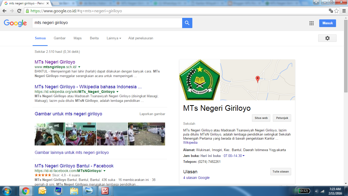Viewport: 348px width, 196px height.
Task: Open search settings gear button
Action: (x=327, y=38)
